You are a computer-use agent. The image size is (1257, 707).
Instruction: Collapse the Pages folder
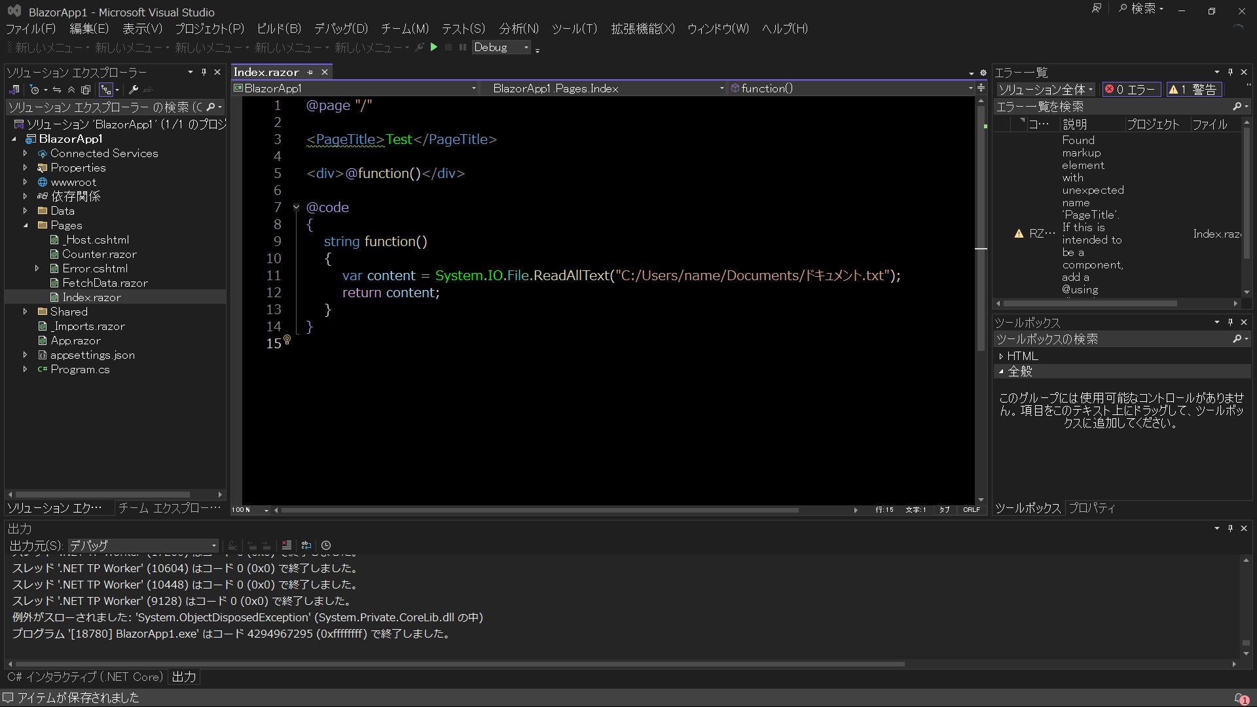[26, 225]
